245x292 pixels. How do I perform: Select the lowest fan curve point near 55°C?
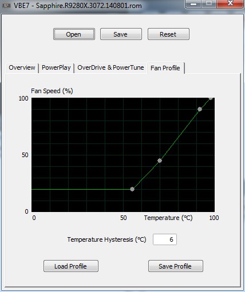132,189
